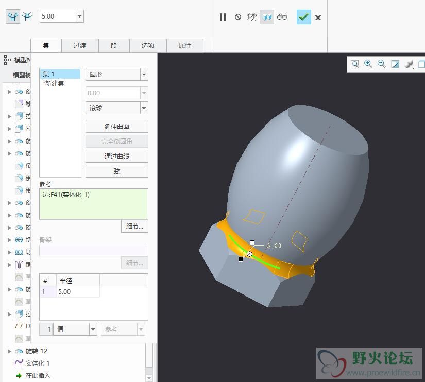Click the 镜像 mirror feature icon in tree
This screenshot has width=425, height=382.
pyautogui.click(x=19, y=265)
